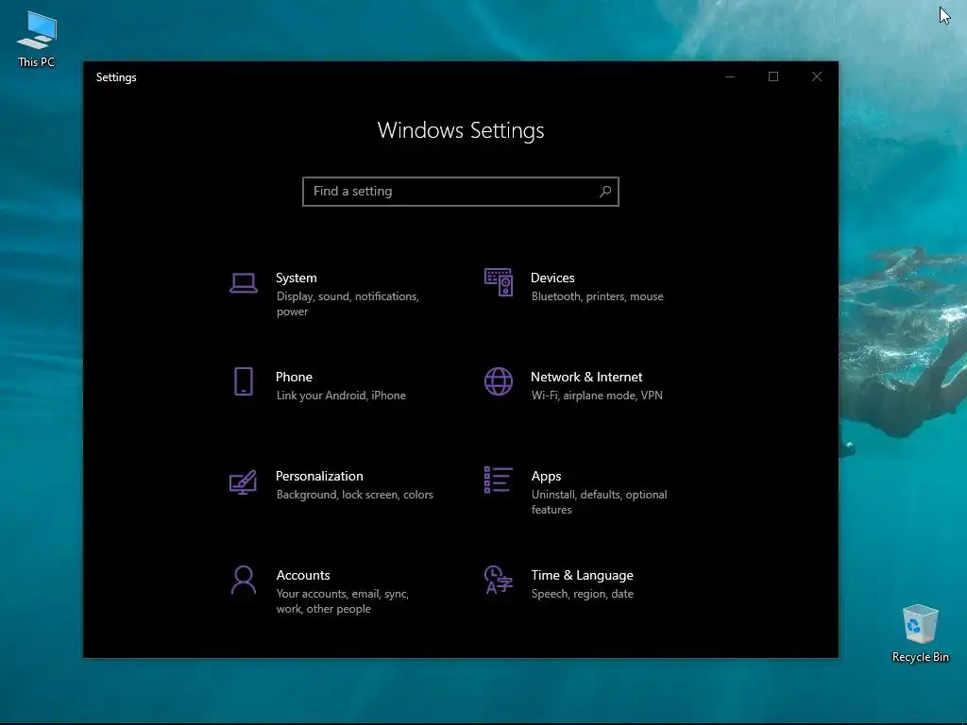Select the Recycle Bin desktop icon
Screen dimensions: 967x725
tap(920, 633)
